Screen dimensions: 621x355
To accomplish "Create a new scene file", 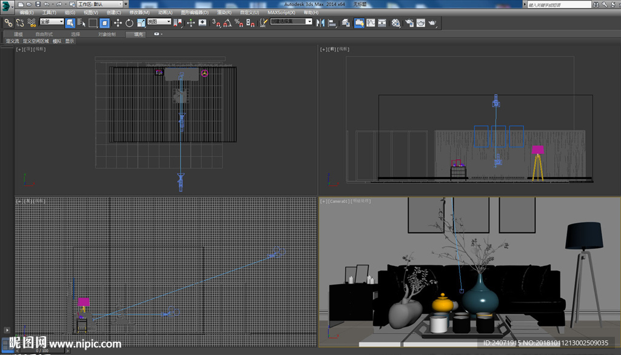I will 21,4.
